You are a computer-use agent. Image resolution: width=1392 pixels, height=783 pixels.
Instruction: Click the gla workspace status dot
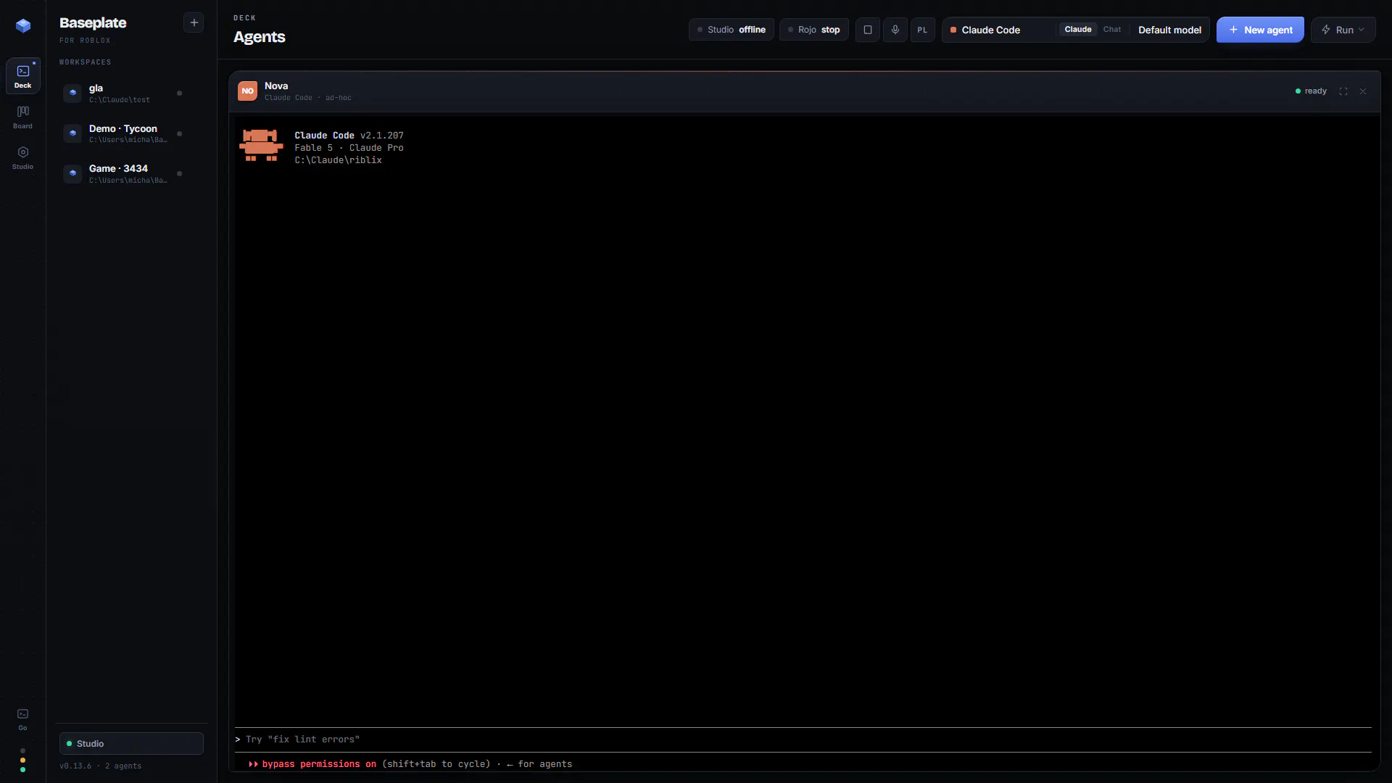pos(180,94)
